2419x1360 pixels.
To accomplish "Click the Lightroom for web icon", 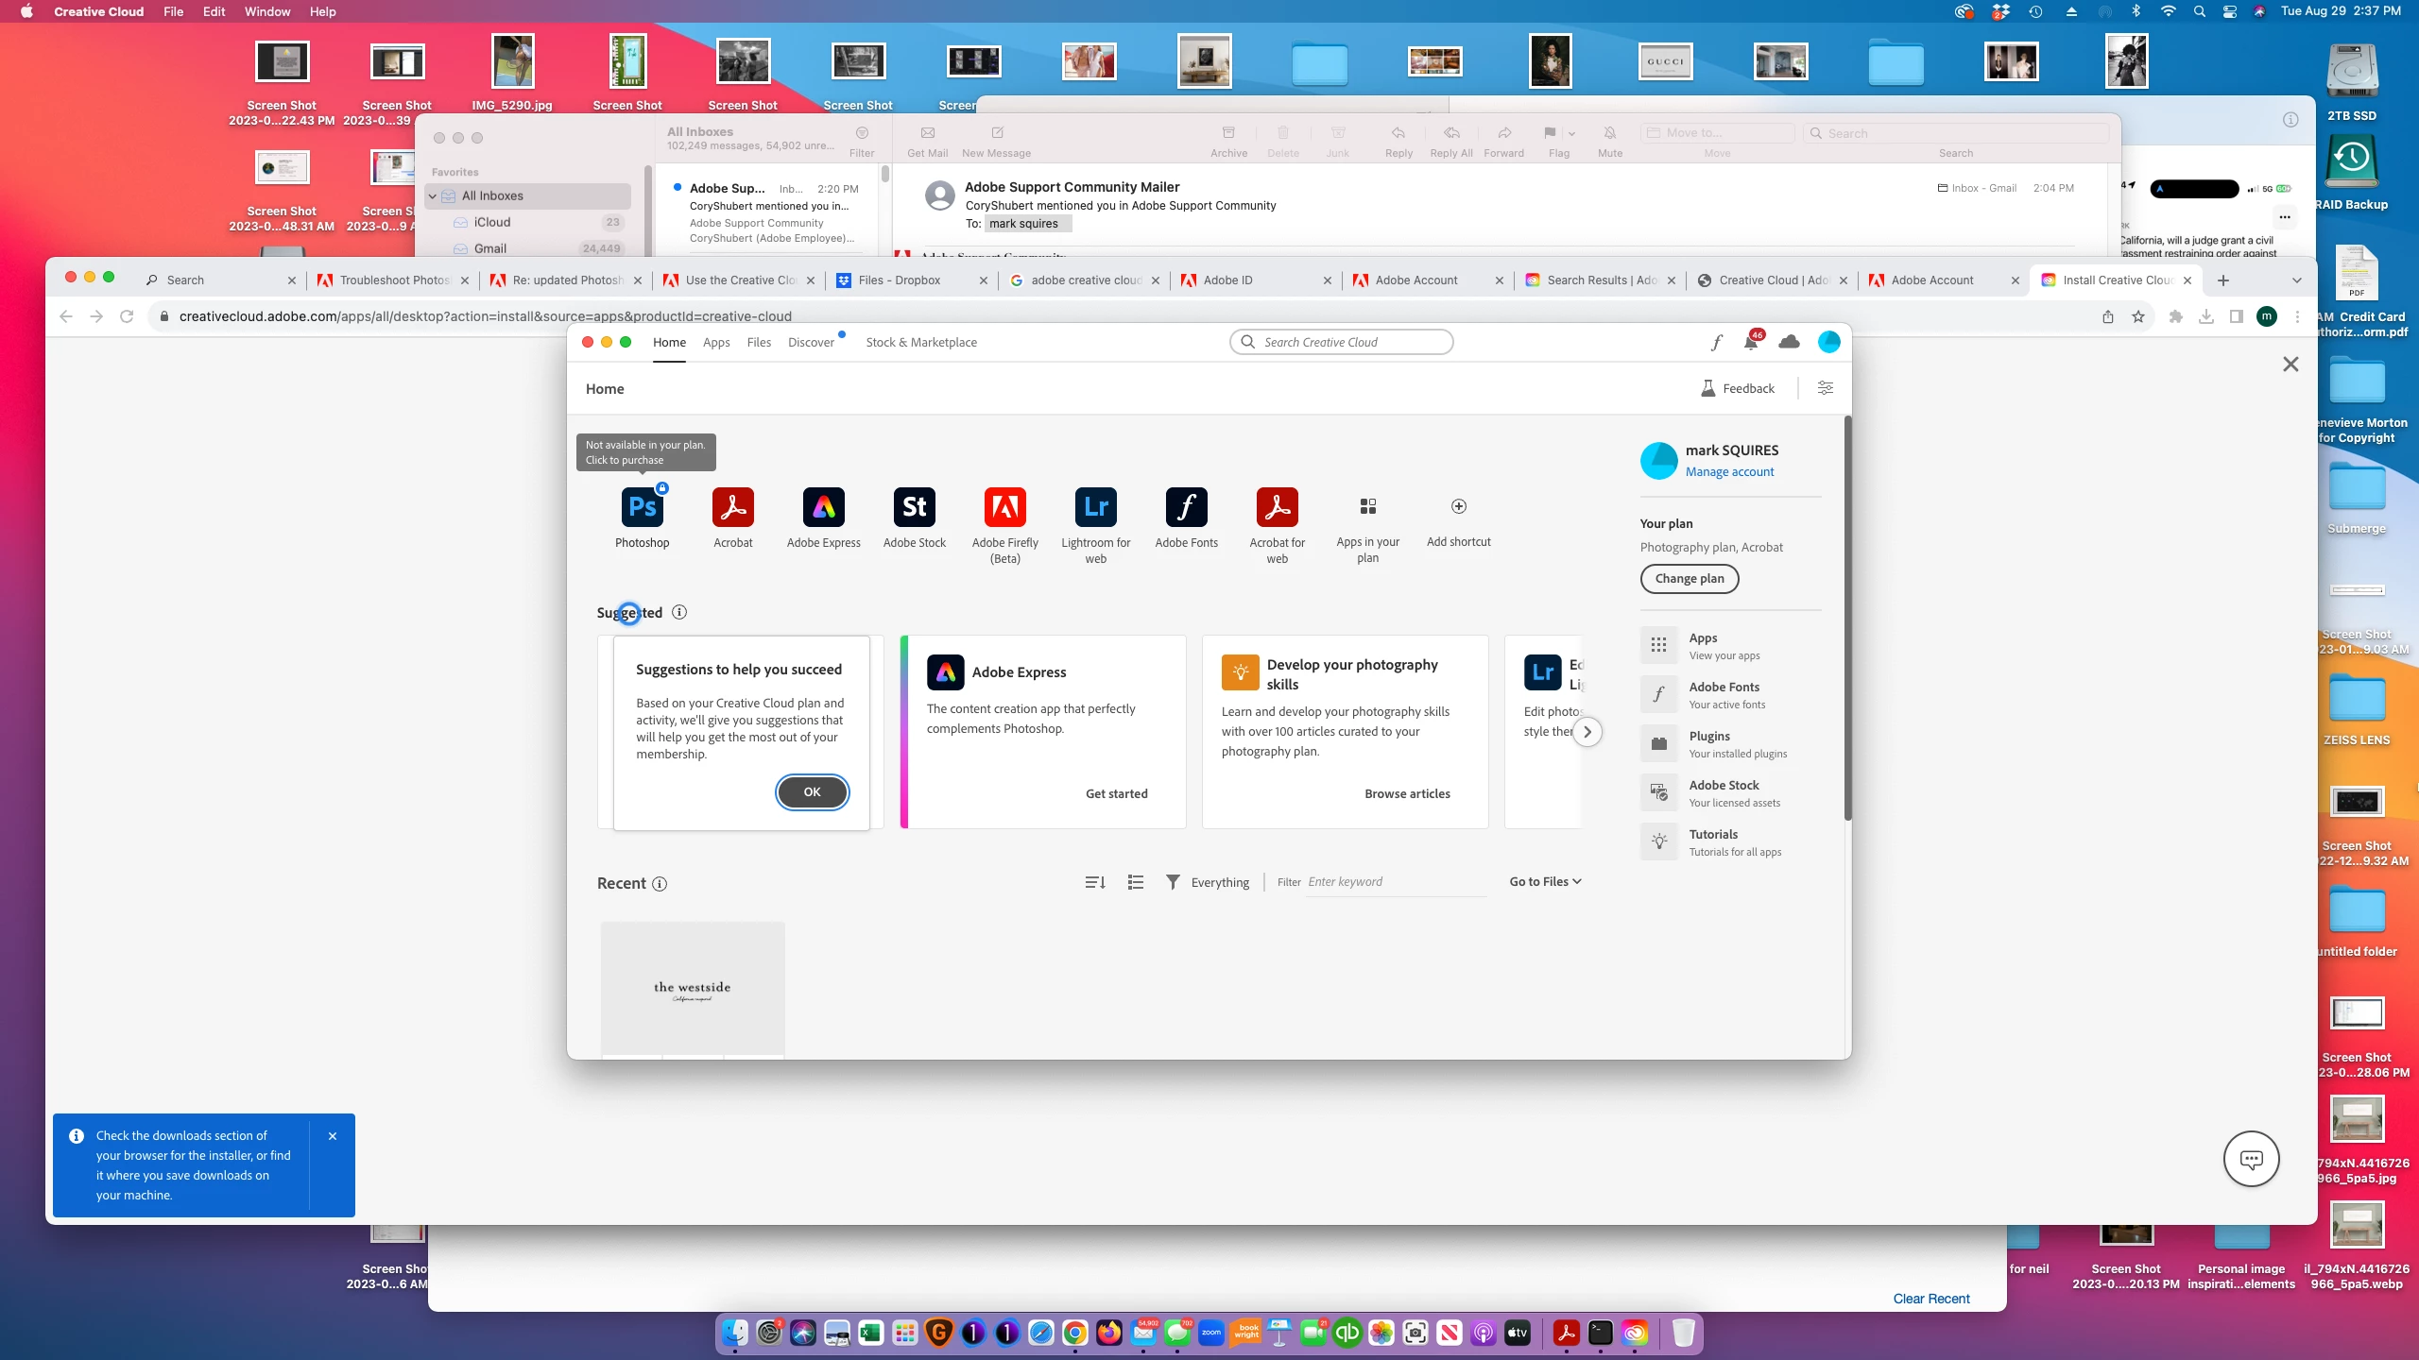I will coord(1095,507).
